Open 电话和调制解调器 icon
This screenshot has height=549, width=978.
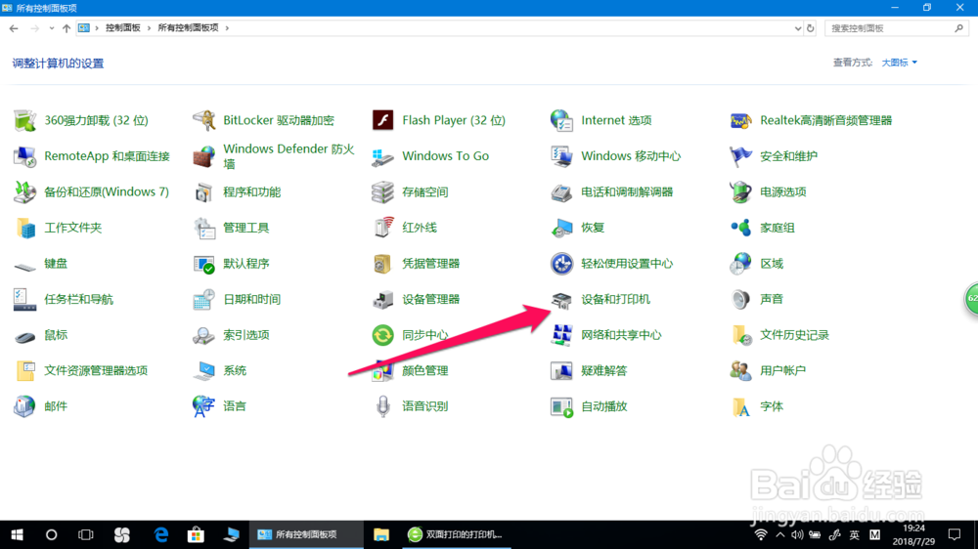pyautogui.click(x=561, y=191)
